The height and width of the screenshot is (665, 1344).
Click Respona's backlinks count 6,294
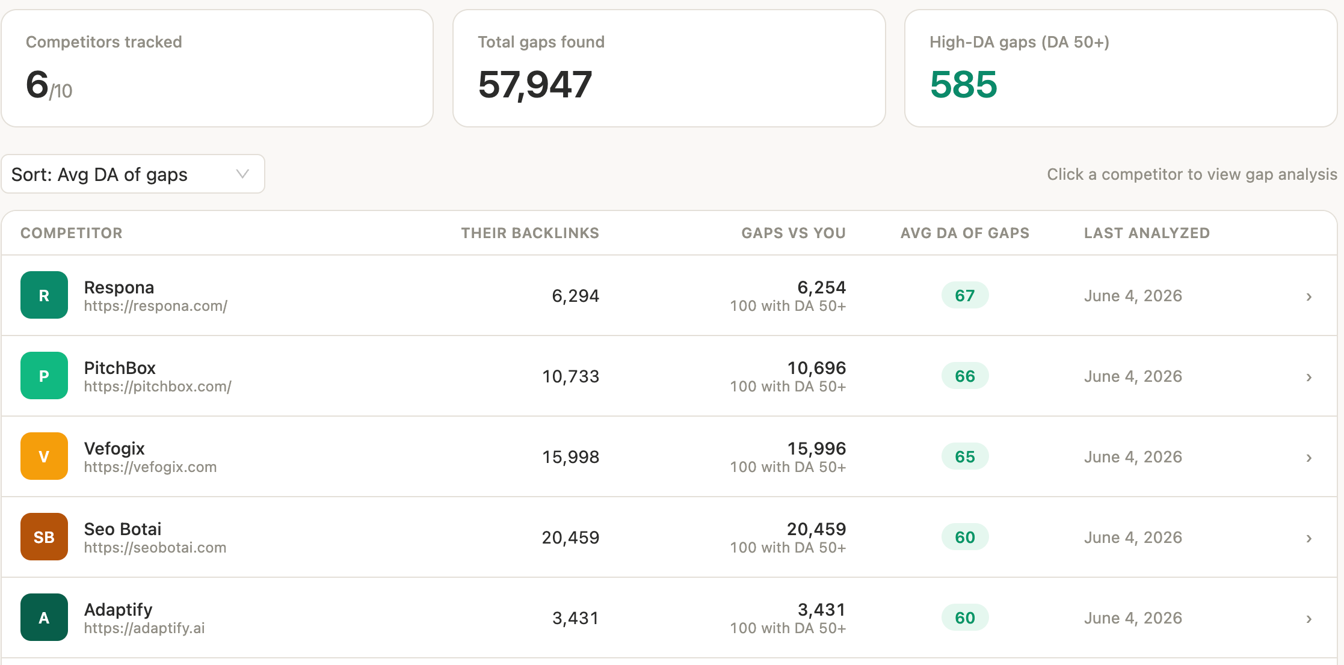pyautogui.click(x=576, y=296)
